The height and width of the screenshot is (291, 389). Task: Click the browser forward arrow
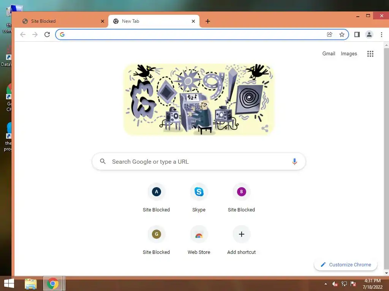point(35,34)
